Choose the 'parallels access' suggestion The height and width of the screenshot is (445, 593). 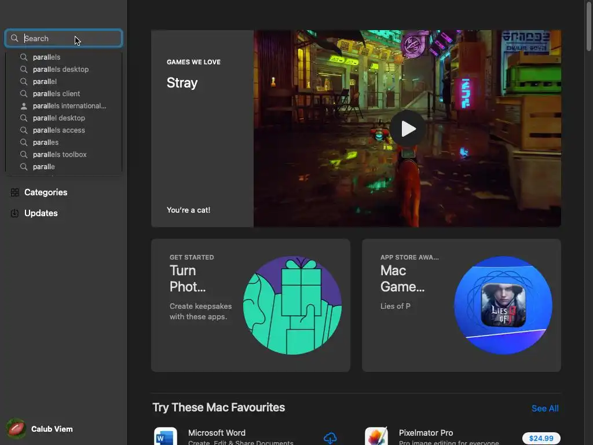(64, 130)
